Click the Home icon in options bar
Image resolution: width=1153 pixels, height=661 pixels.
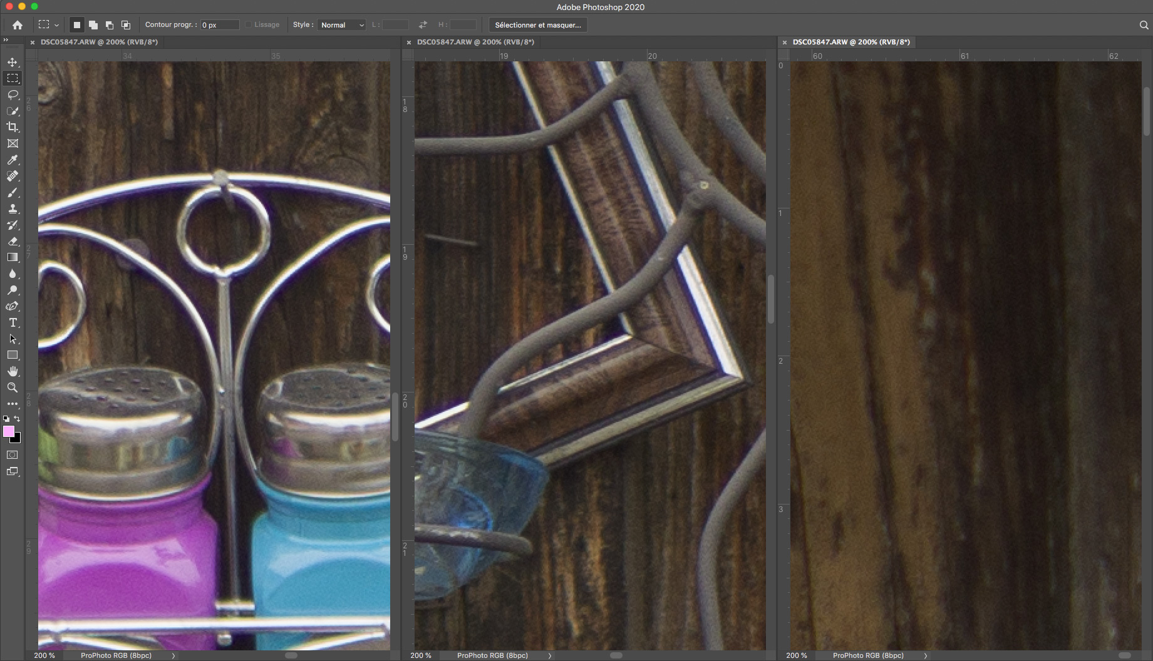(x=18, y=25)
